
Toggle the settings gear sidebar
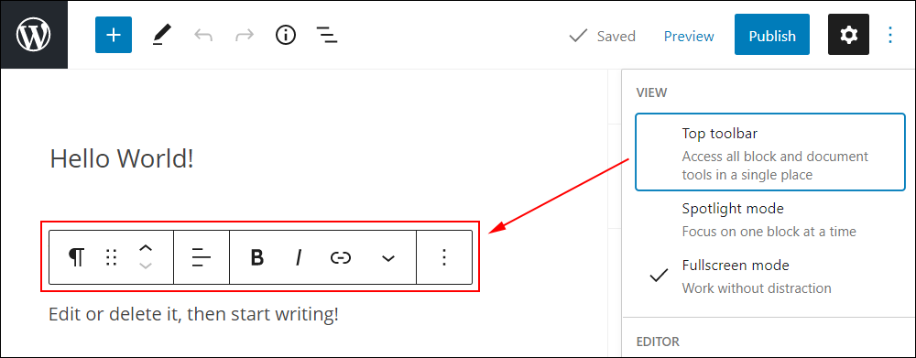click(848, 35)
